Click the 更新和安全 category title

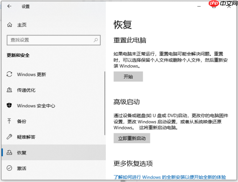[18, 55]
